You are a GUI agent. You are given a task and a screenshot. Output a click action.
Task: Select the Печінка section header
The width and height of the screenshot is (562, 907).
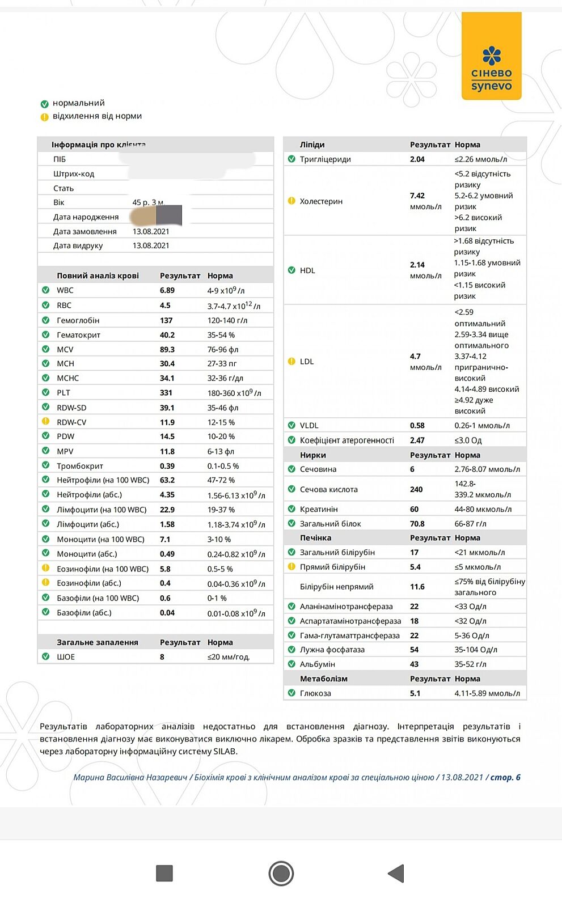click(x=315, y=537)
